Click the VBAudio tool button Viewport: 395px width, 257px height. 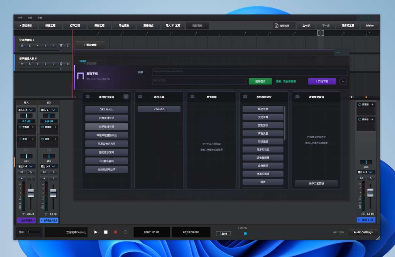[x=159, y=109]
